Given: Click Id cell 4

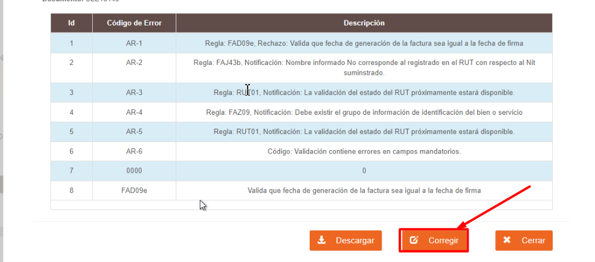Looking at the screenshot, I should [x=71, y=112].
